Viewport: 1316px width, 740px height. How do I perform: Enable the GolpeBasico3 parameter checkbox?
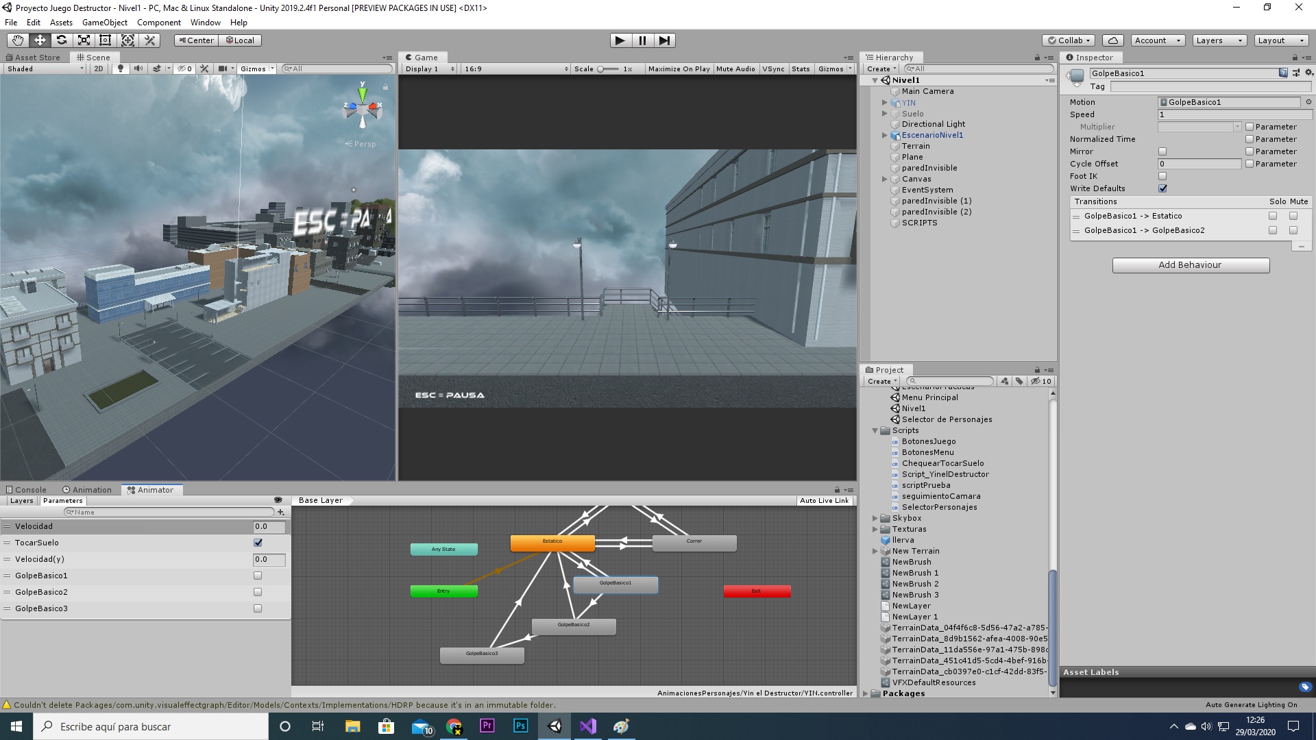pyautogui.click(x=258, y=608)
